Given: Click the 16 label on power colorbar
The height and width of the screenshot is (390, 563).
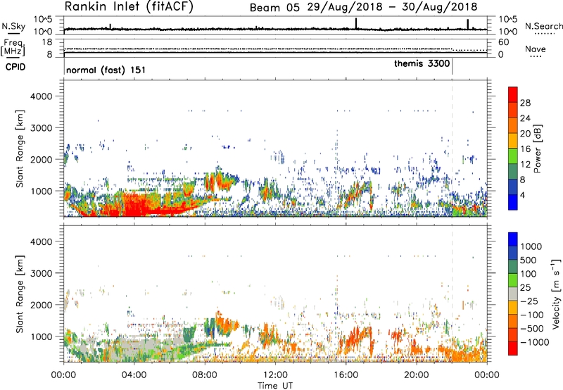Looking at the screenshot, I should (525, 149).
